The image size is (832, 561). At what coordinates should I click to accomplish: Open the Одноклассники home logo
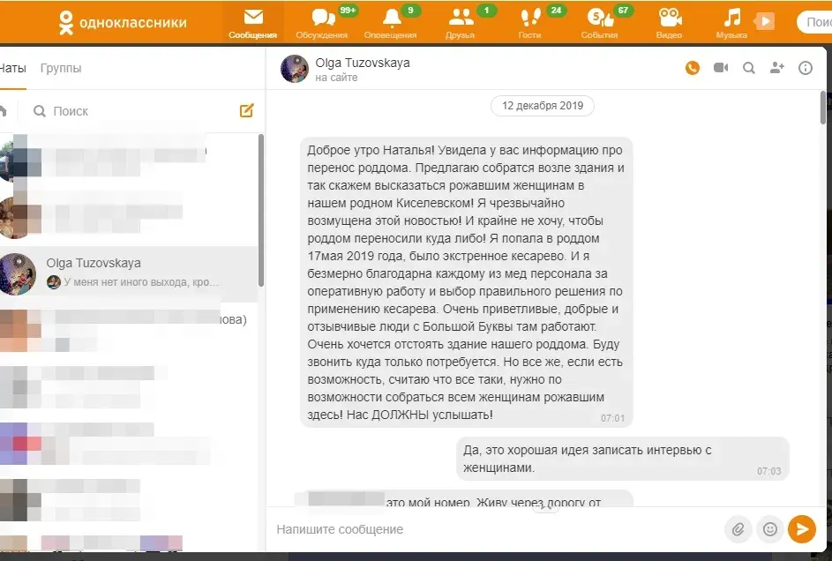click(123, 23)
